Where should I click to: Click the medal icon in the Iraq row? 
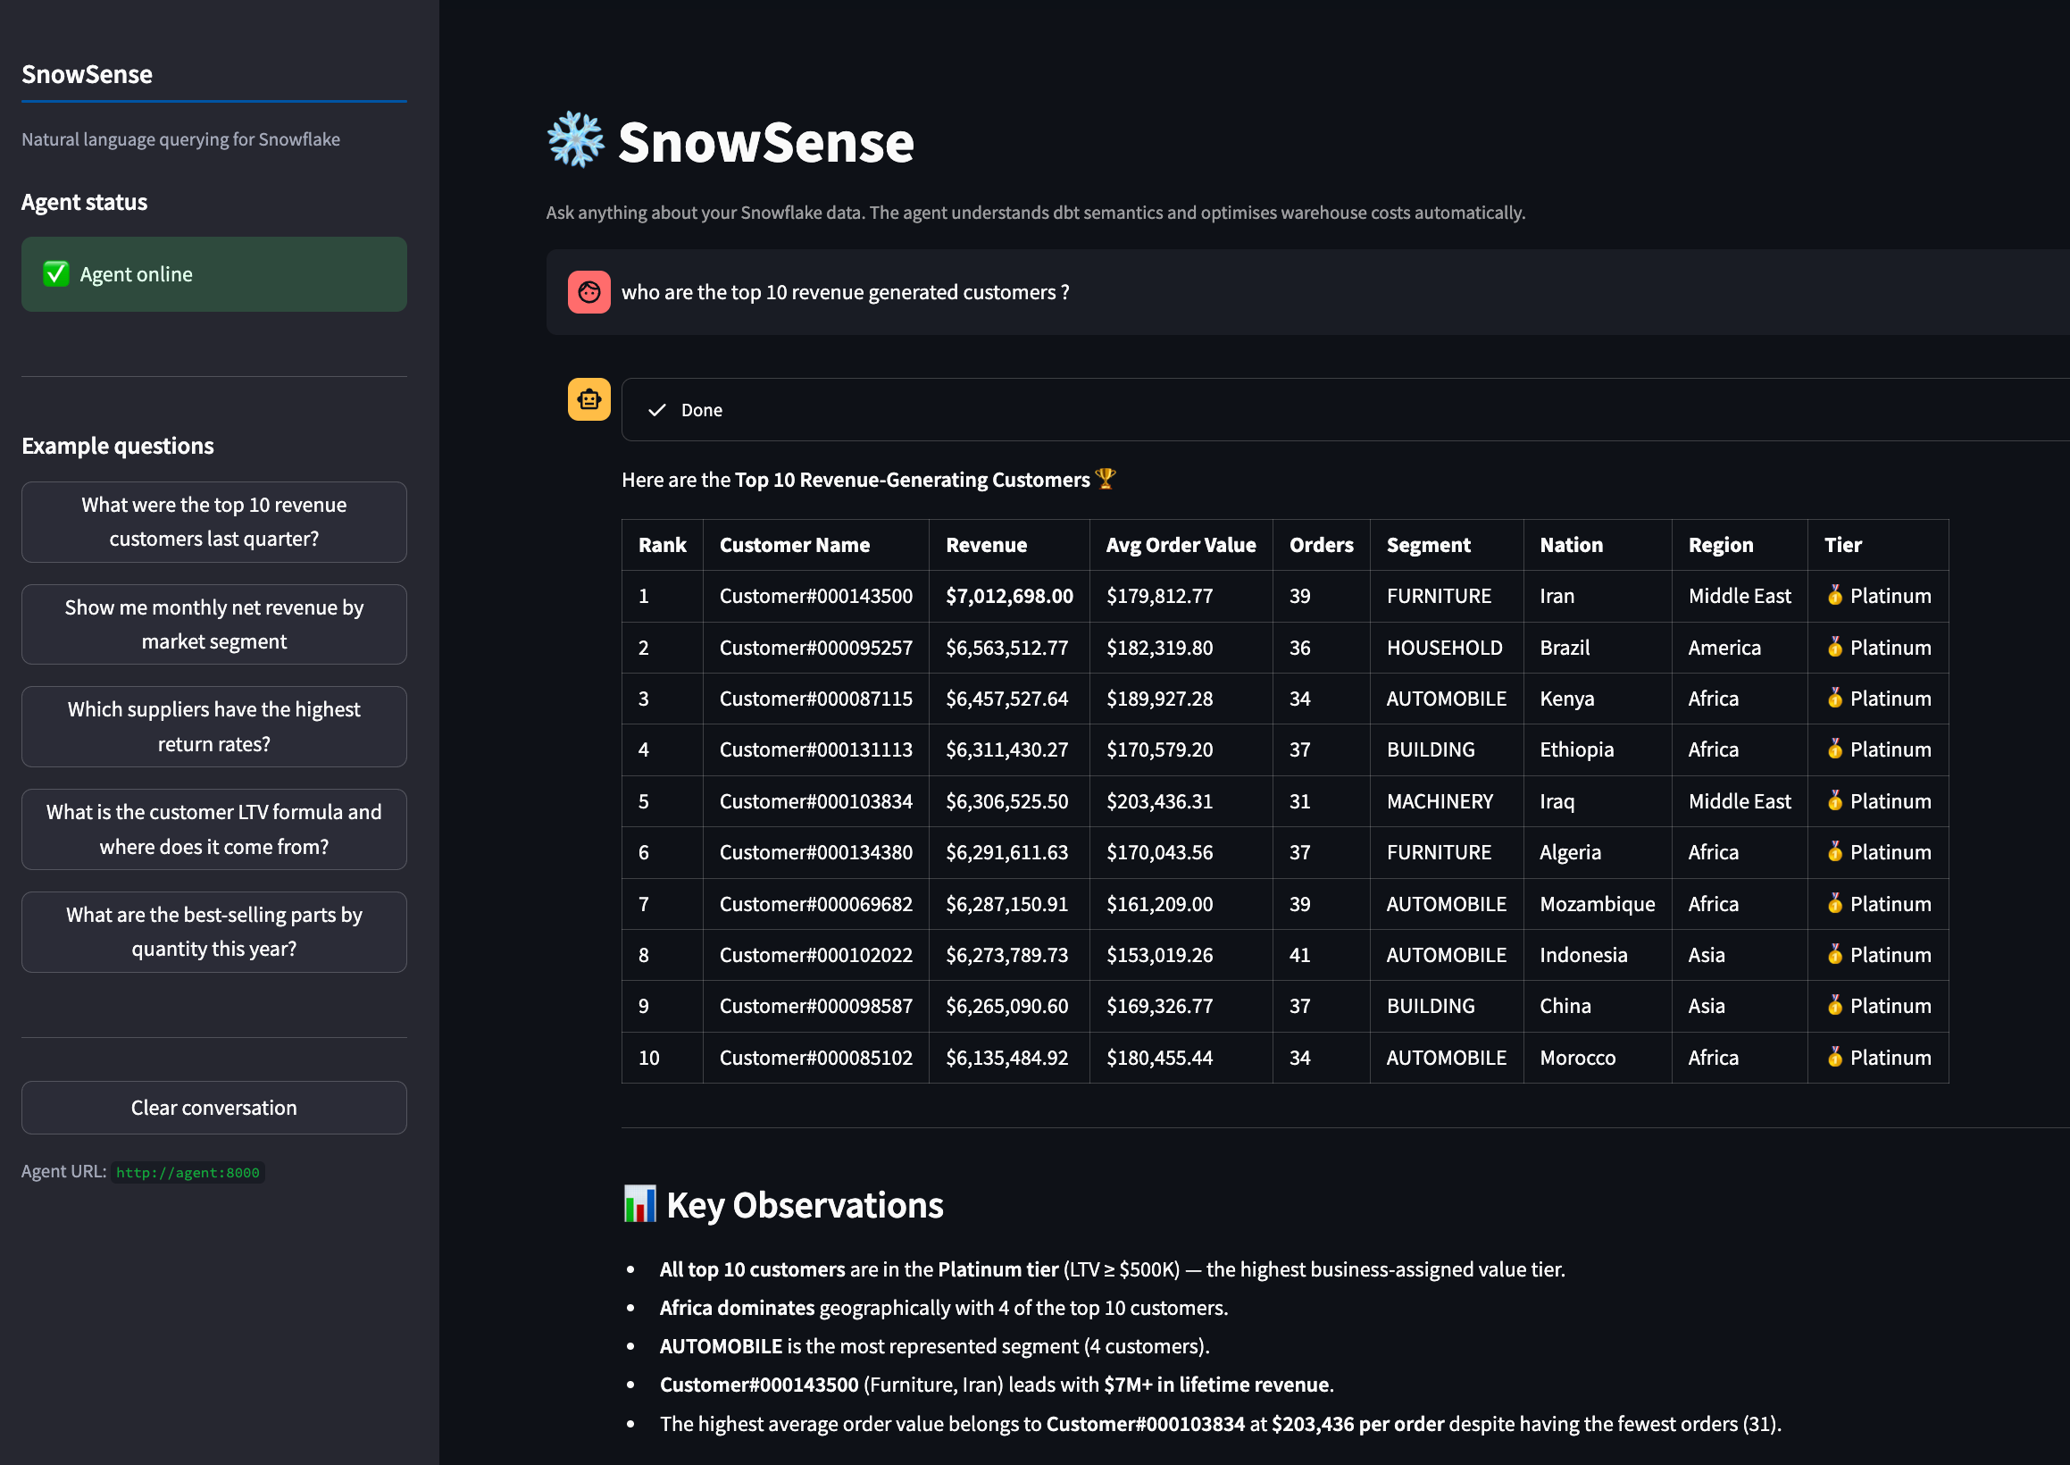pos(1834,801)
